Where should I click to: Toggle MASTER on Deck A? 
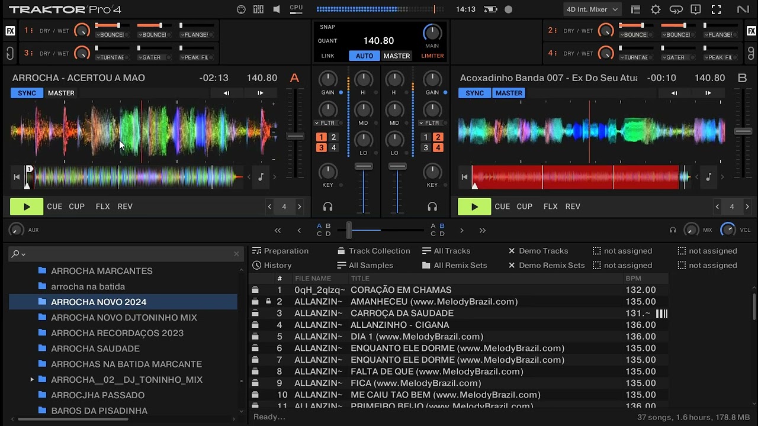(x=61, y=93)
